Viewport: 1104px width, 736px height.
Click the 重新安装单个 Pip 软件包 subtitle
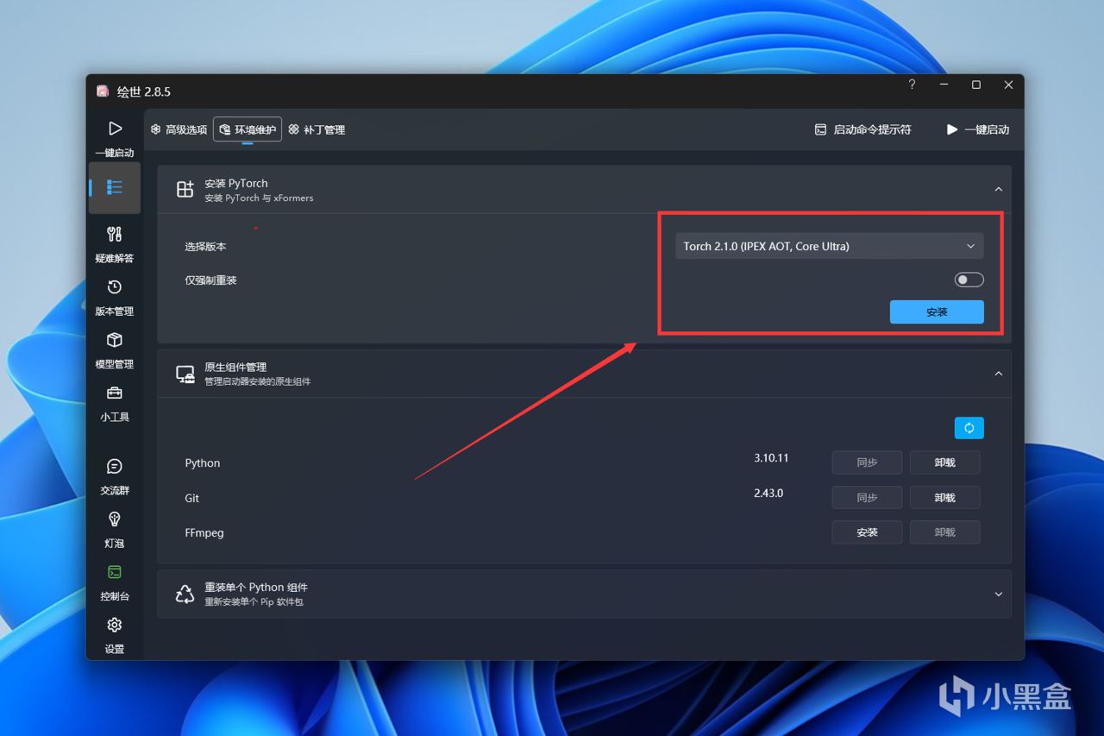click(x=254, y=601)
